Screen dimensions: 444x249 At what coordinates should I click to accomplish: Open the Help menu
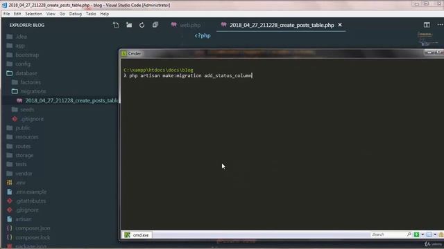coord(105,14)
